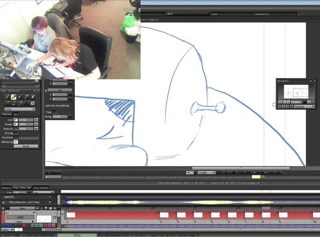This screenshot has height=237, width=320.
Task: Open the 24.000 frame rate dropdown
Action: click(x=206, y=172)
